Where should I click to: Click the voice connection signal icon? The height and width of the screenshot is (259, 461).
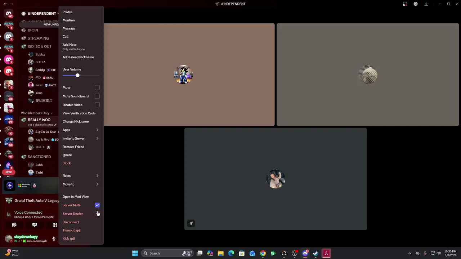pos(8,214)
